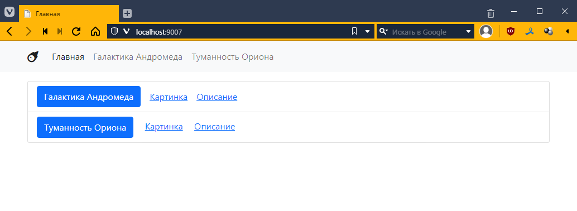The image size is (577, 211).
Task: Go back with the browser arrow
Action: [x=9, y=31]
